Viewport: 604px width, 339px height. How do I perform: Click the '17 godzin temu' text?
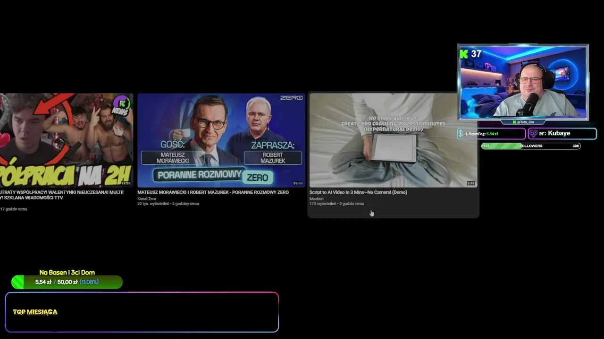[x=14, y=209]
